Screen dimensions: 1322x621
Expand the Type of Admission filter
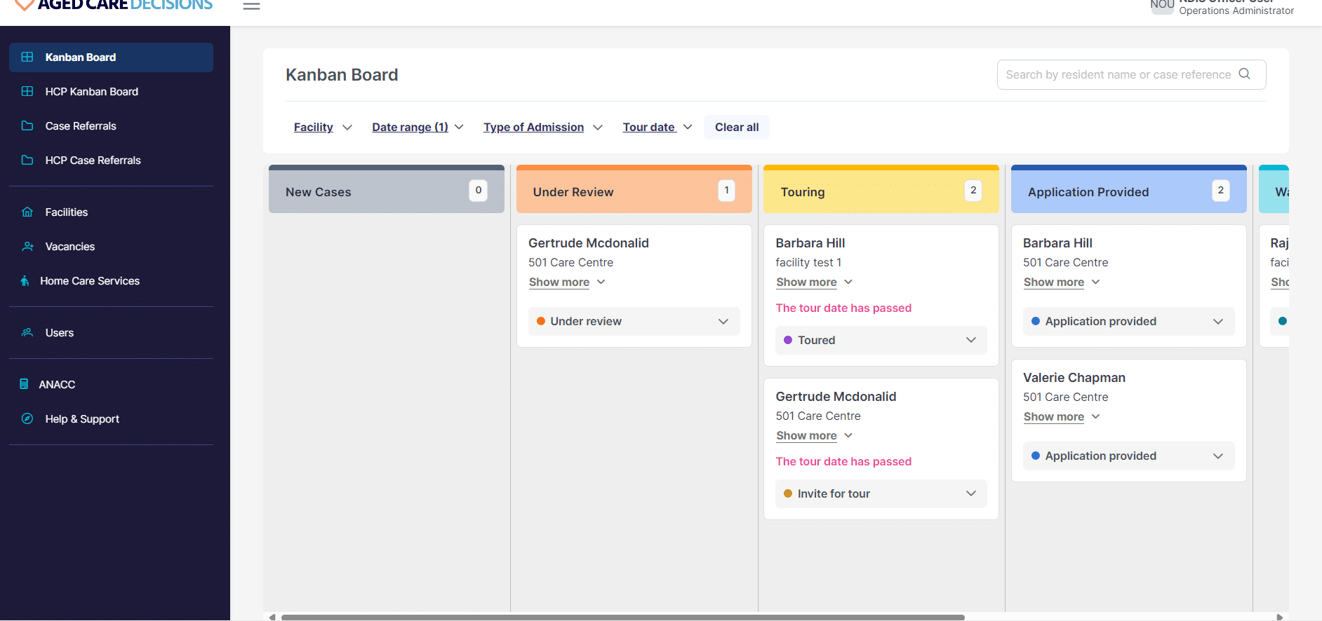click(542, 127)
